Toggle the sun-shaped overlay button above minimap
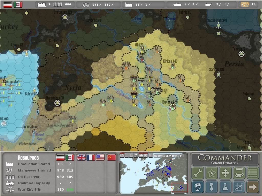The height and width of the screenshot is (196, 262). tap(136, 155)
